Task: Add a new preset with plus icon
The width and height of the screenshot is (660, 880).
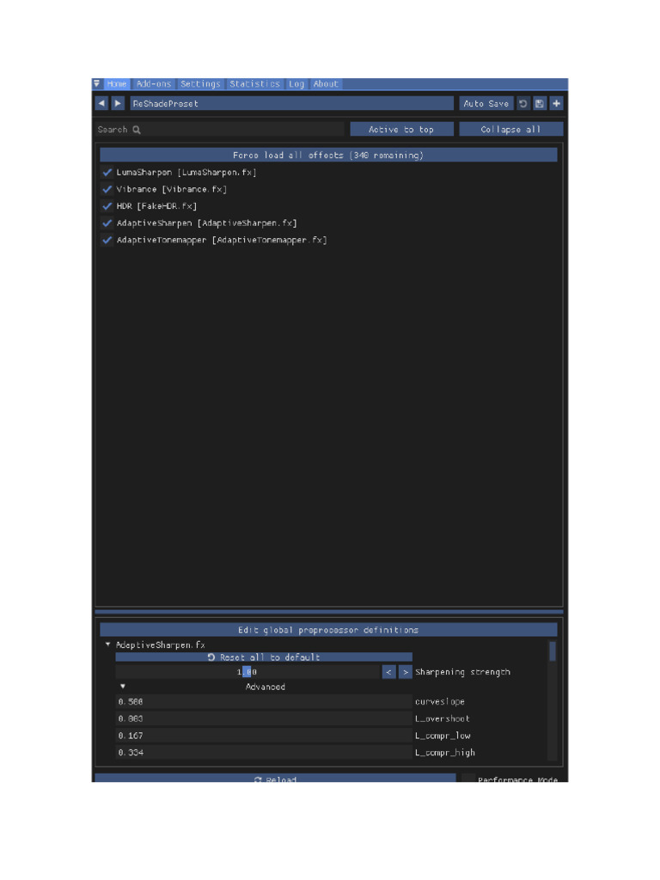Action: pos(556,103)
